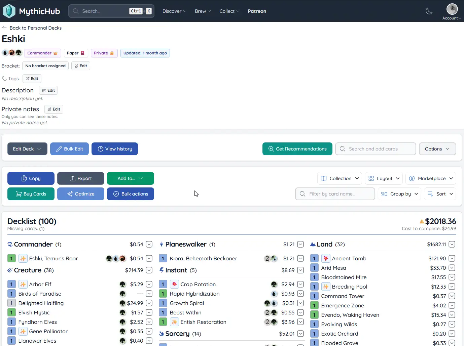The image size is (464, 346).
Task: Open the Add to... dropdown
Action: pyautogui.click(x=131, y=178)
